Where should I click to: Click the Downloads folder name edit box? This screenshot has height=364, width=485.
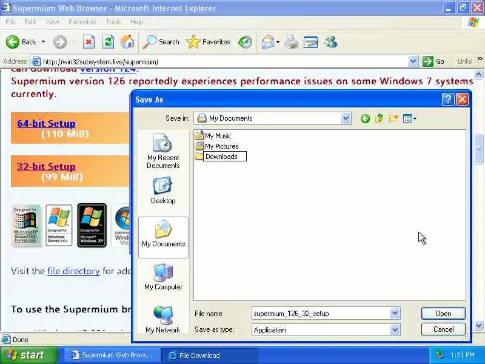coord(225,157)
